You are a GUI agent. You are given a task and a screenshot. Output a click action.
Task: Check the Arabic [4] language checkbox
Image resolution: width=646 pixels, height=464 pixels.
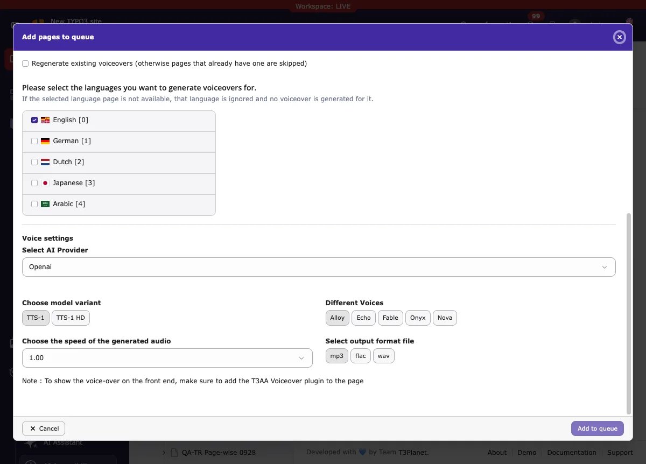34,204
